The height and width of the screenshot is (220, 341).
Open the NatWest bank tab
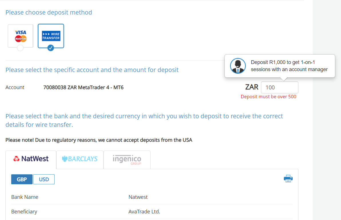pyautogui.click(x=31, y=159)
